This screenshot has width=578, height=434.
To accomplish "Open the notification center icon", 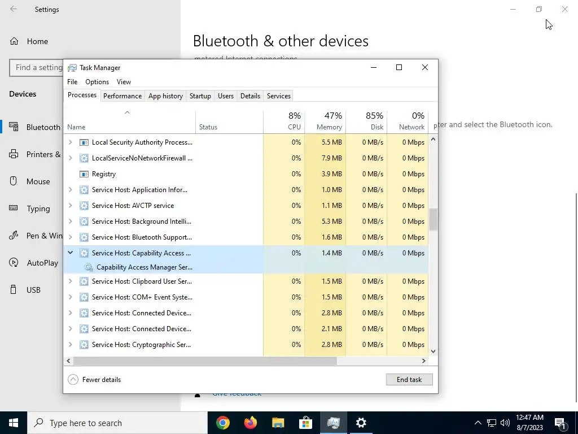I will pos(560,423).
